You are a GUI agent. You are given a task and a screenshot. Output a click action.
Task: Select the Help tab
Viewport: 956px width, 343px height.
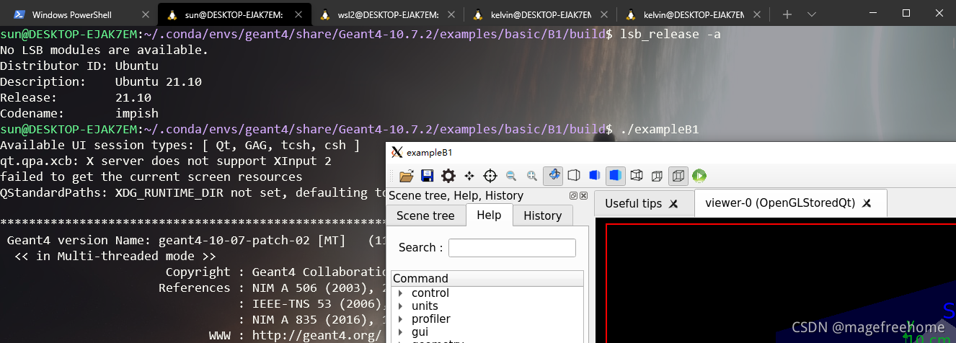tap(489, 215)
